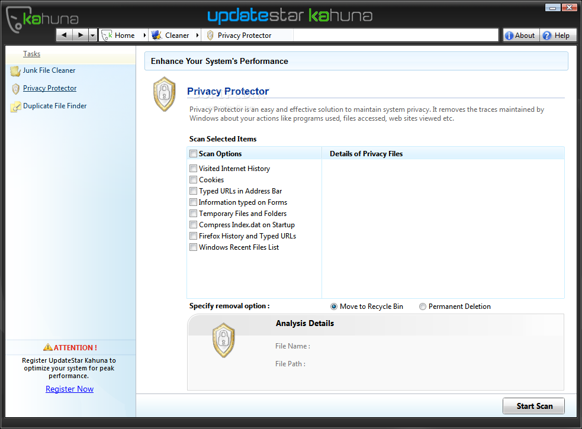
Task: Click Enhance Your System's Performance banner
Action: point(356,61)
